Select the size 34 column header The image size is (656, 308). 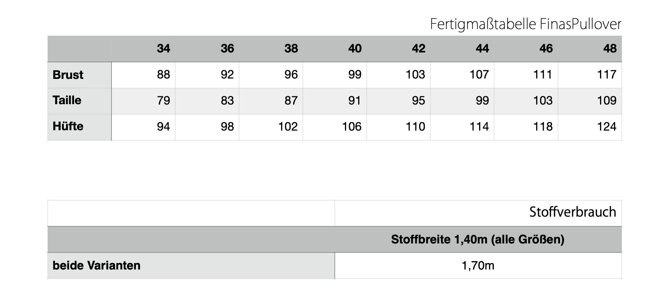pos(163,49)
